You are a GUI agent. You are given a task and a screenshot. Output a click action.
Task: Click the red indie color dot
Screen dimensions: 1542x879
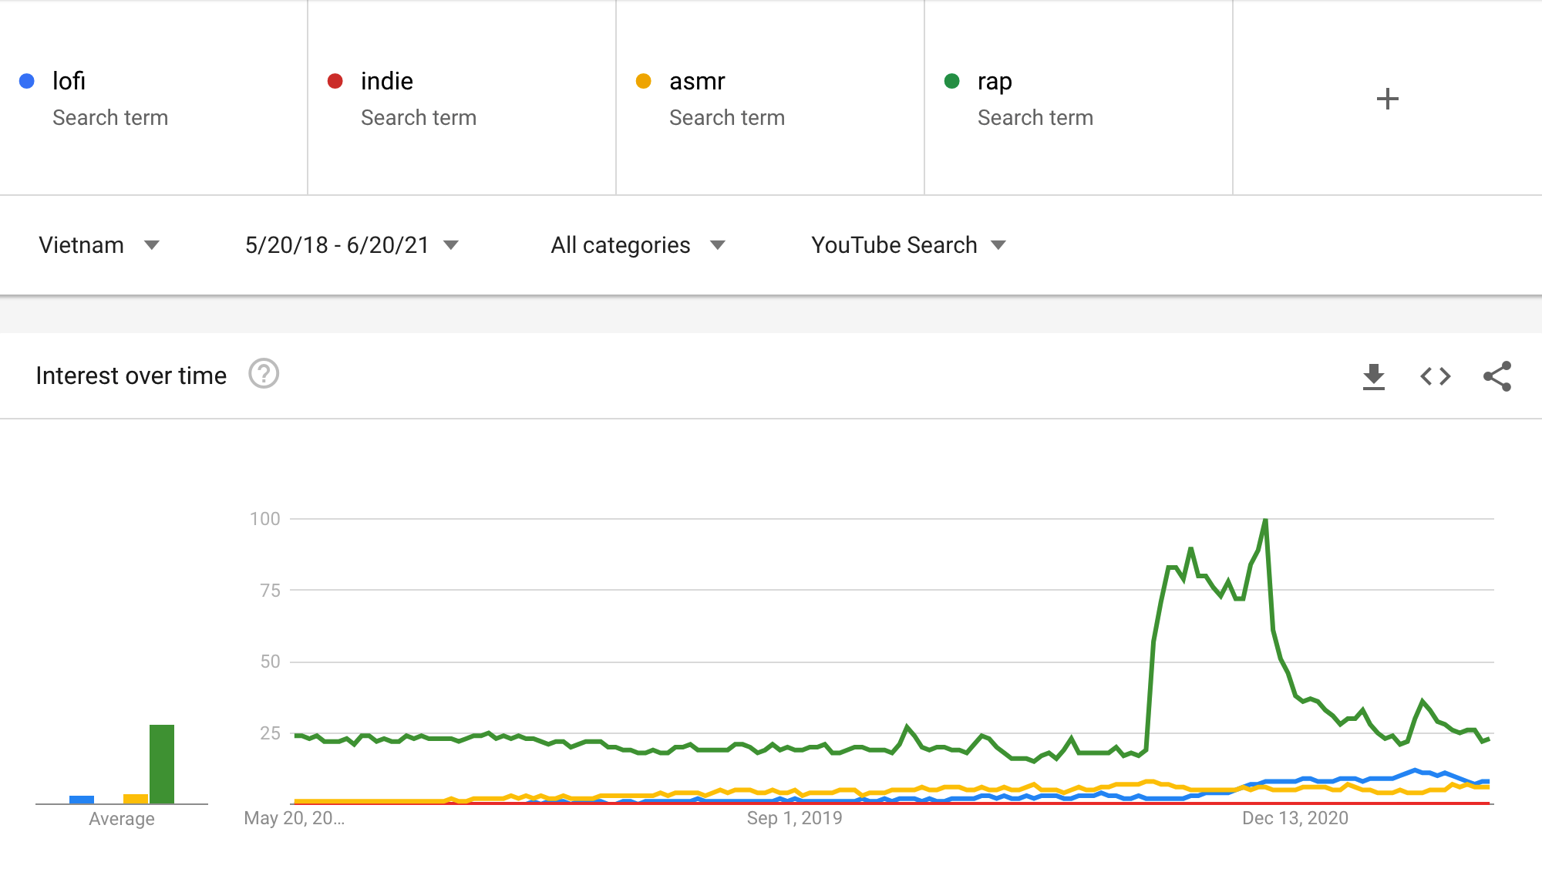pos(335,81)
